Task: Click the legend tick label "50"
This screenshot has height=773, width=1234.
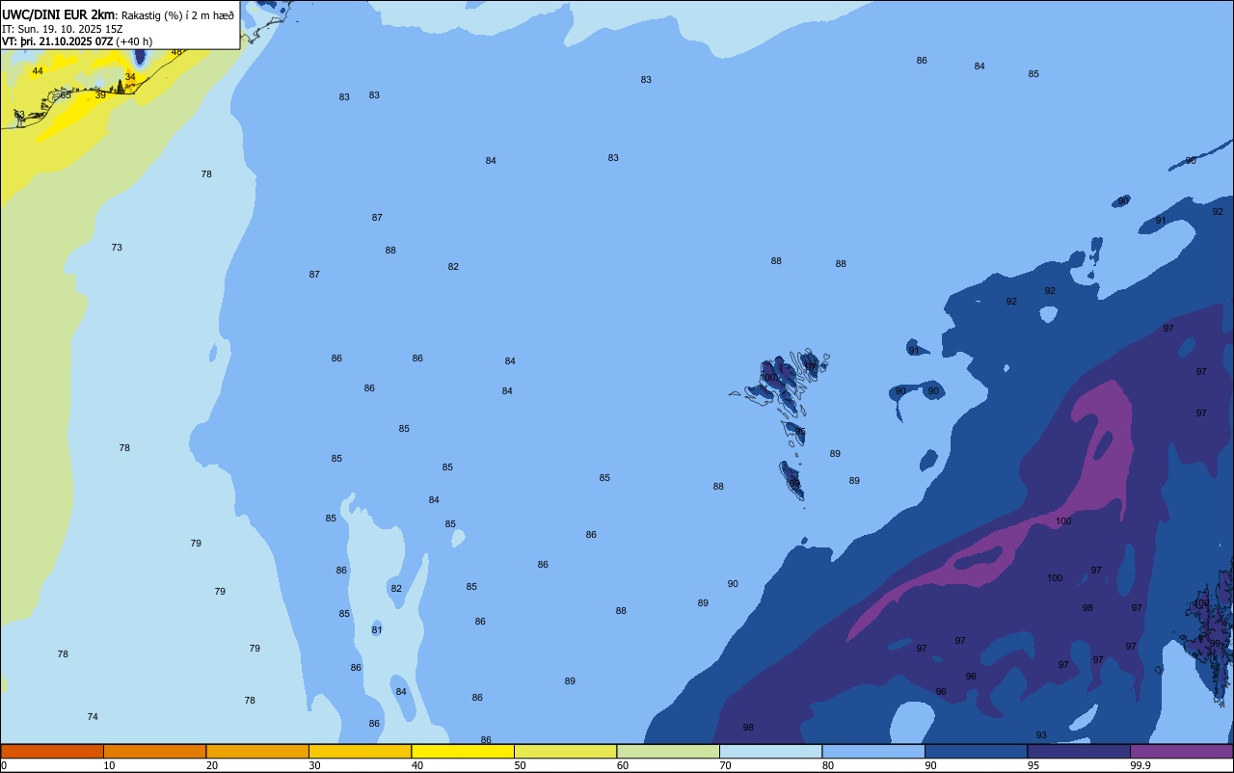Action: pos(520,765)
